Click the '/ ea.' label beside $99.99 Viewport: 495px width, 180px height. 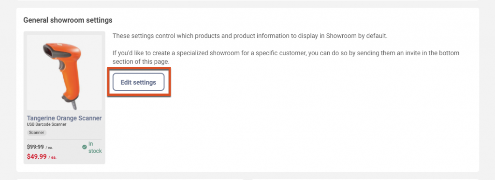point(49,148)
